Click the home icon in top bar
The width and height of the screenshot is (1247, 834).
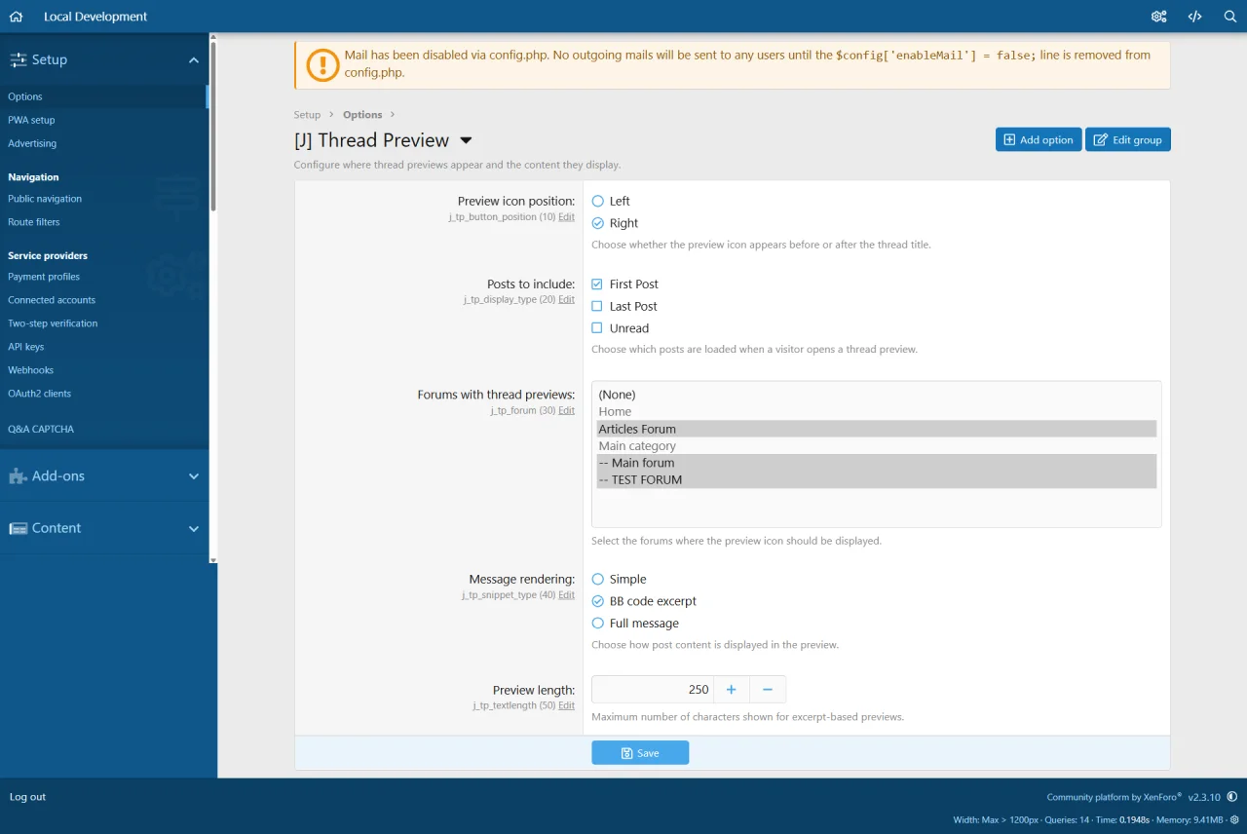[x=16, y=17]
